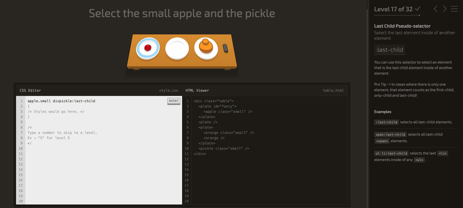Click 'Select the small apple and the pickle' heading
The width and height of the screenshot is (463, 208).
pyautogui.click(x=182, y=13)
